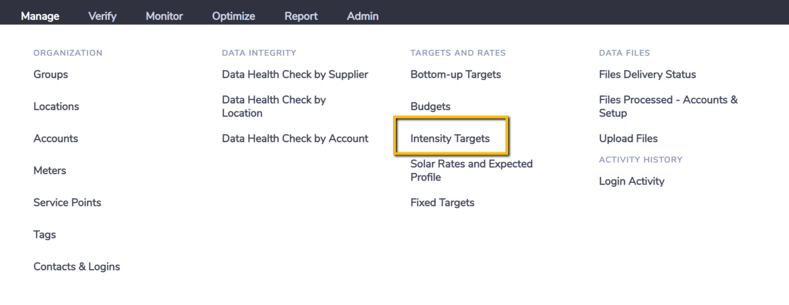Screen dimensions: 789x305
Task: Open Service Points
Action: (x=68, y=202)
